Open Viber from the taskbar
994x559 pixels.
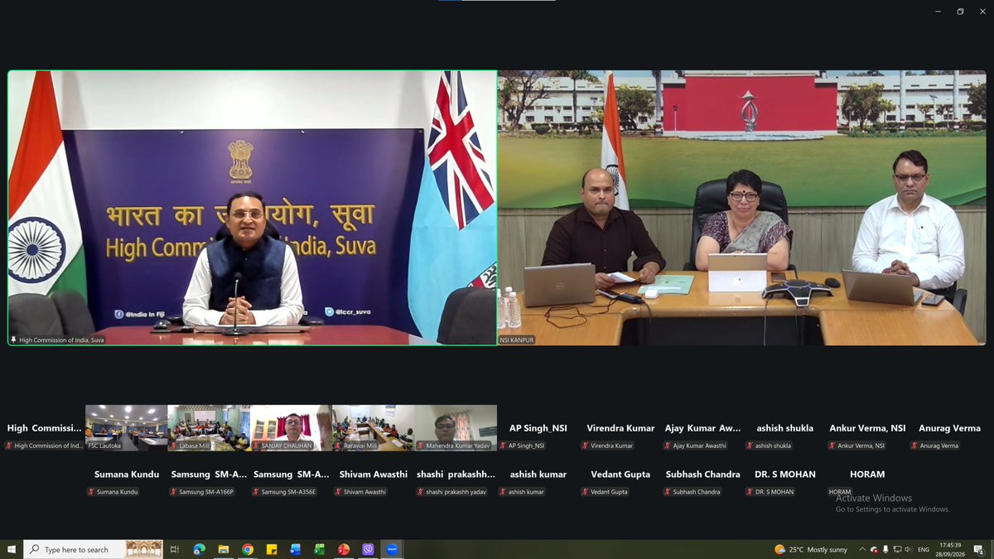tap(368, 549)
